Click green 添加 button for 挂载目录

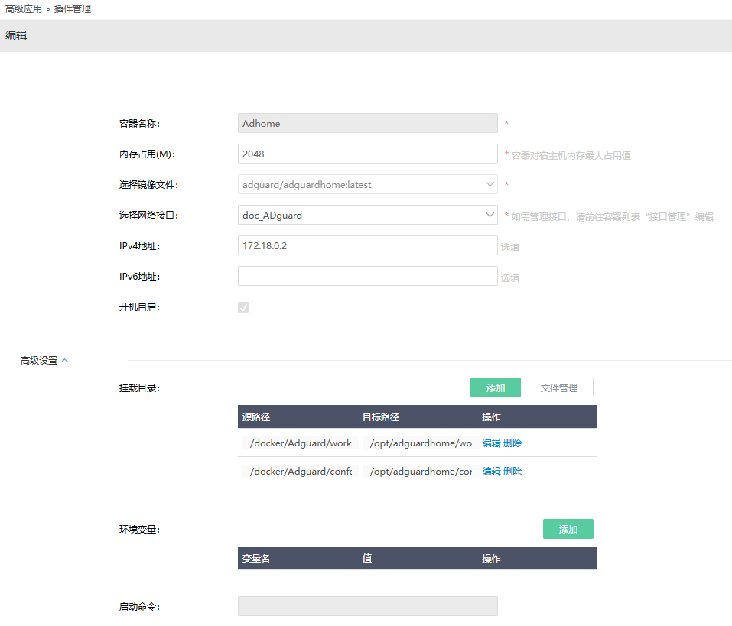496,388
